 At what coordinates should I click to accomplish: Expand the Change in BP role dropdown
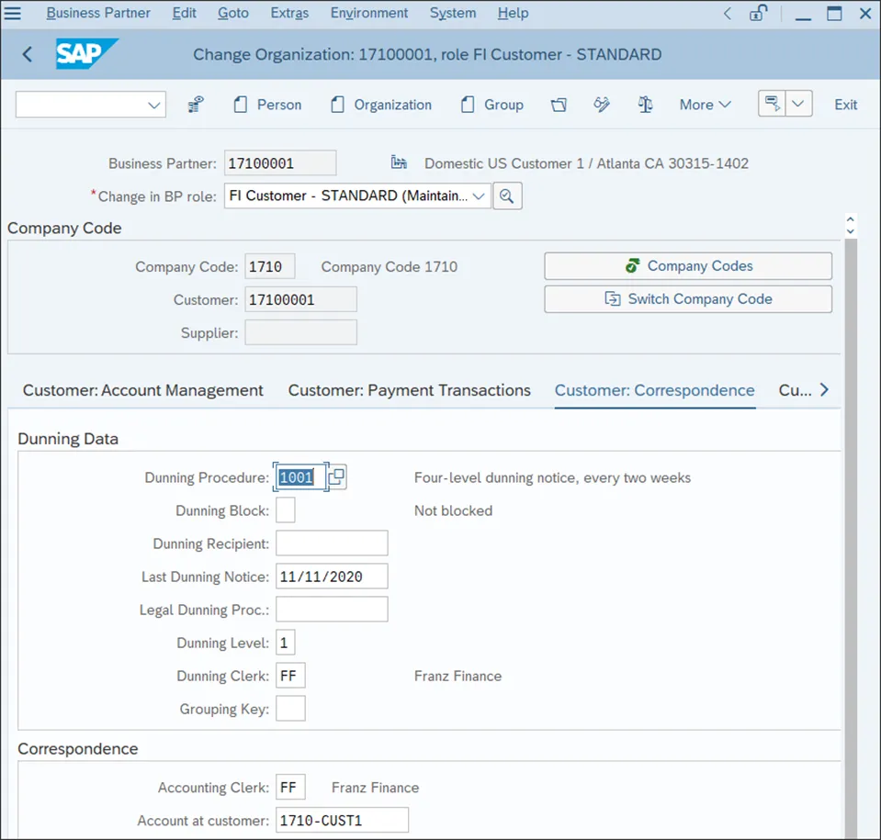[480, 196]
